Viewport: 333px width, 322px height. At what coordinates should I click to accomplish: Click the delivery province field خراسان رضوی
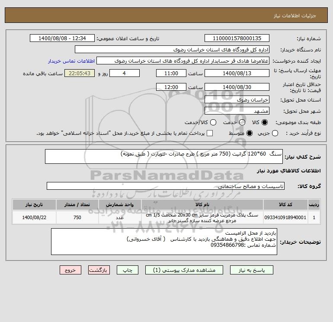click(x=237, y=100)
